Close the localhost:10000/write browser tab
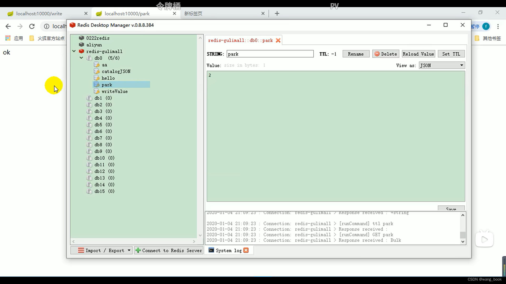This screenshot has width=506, height=284. click(86, 13)
